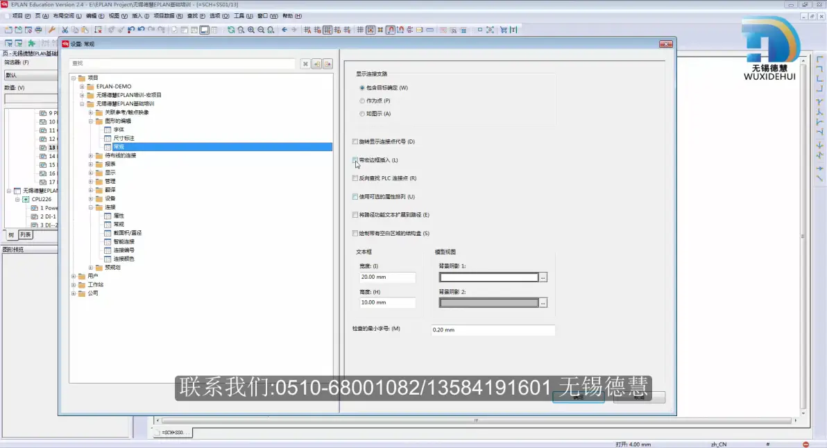Click the green refresh/redraw icon
The image size is (827, 448).
(231, 30)
